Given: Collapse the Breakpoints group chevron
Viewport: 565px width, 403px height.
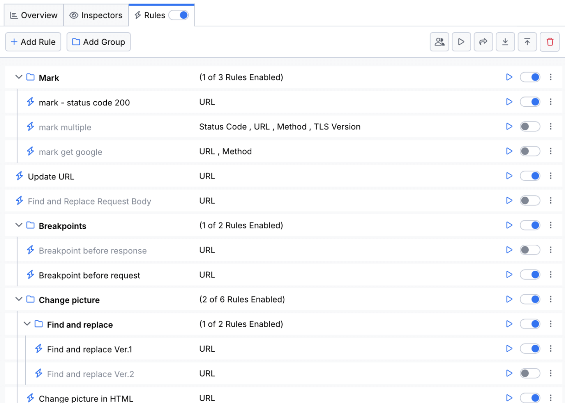Looking at the screenshot, I should 18,225.
